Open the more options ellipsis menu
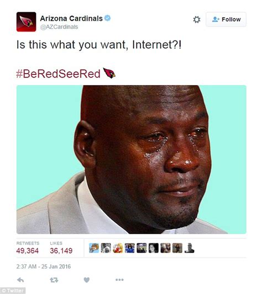 (119, 280)
